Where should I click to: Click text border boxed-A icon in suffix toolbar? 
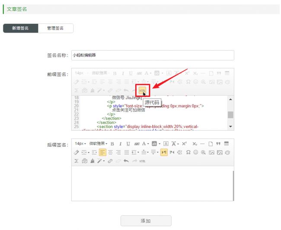coord(166,144)
